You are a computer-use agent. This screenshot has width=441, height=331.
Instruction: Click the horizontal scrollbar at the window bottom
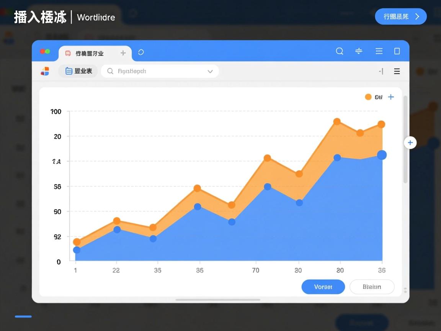point(218,299)
